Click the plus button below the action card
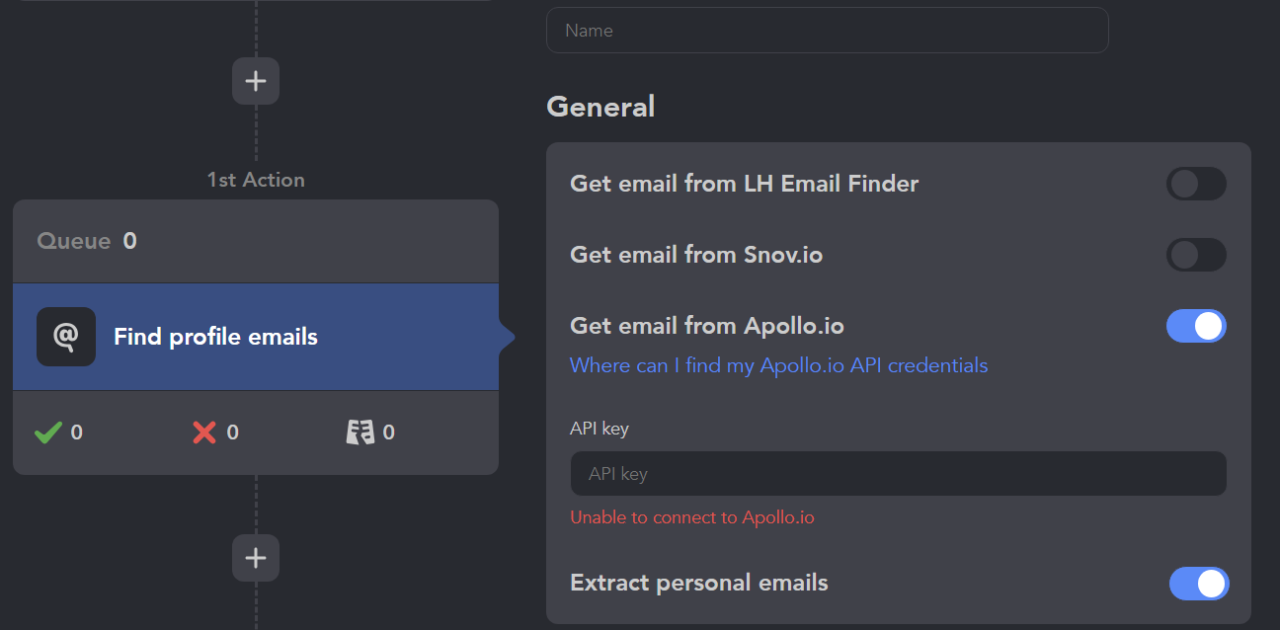 click(256, 558)
